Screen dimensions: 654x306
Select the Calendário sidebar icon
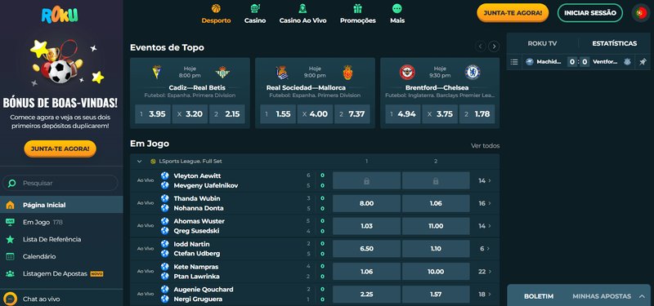(x=11, y=256)
